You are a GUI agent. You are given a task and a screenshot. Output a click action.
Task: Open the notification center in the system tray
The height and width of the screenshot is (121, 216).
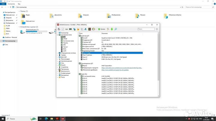tap(212, 119)
